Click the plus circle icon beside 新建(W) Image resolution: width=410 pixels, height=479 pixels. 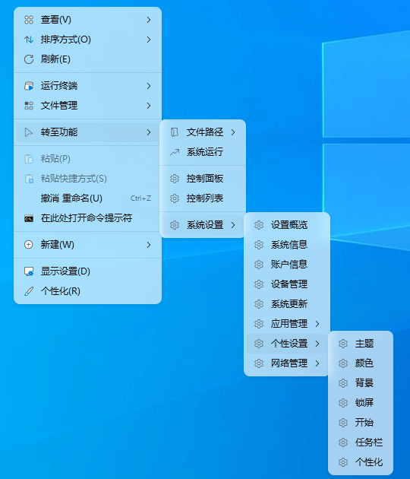29,245
